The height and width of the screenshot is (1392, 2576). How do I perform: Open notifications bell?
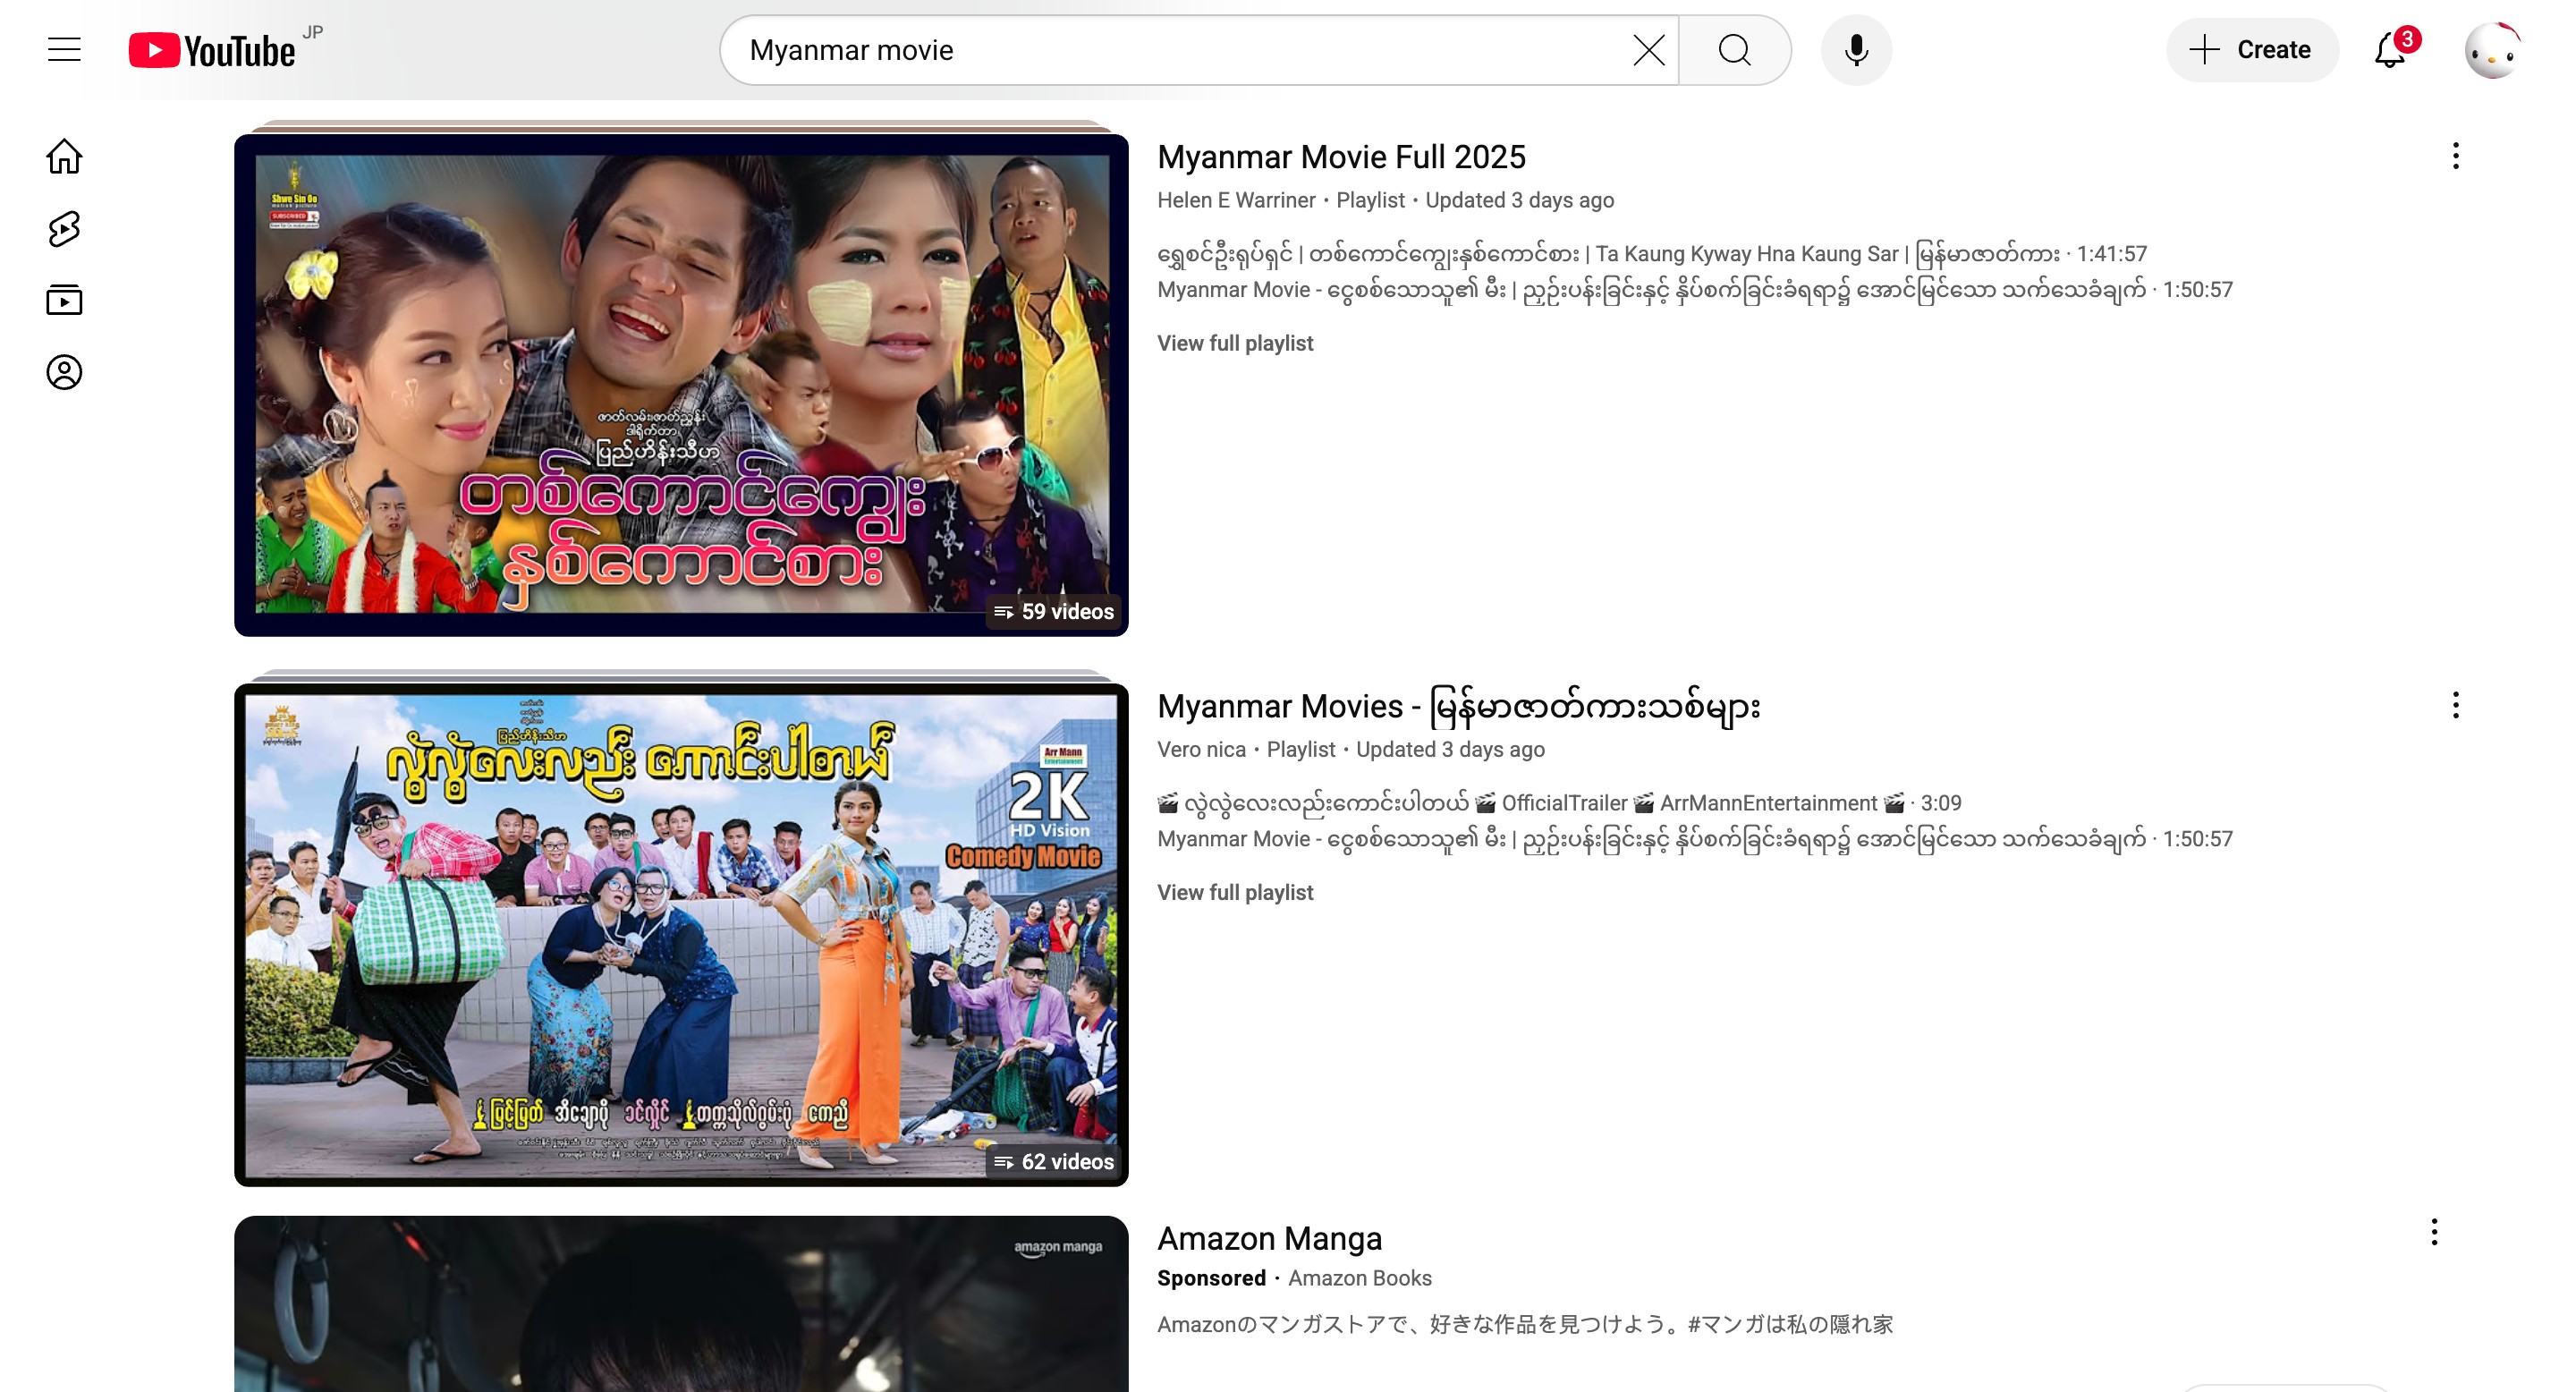coord(2391,50)
